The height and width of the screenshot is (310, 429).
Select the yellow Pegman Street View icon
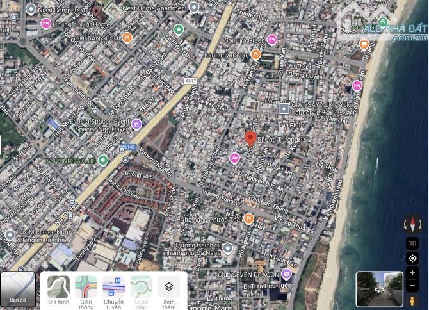pos(412,300)
